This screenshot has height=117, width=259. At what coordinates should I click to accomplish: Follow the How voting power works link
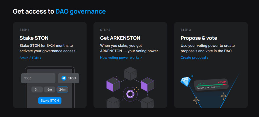[121, 58]
